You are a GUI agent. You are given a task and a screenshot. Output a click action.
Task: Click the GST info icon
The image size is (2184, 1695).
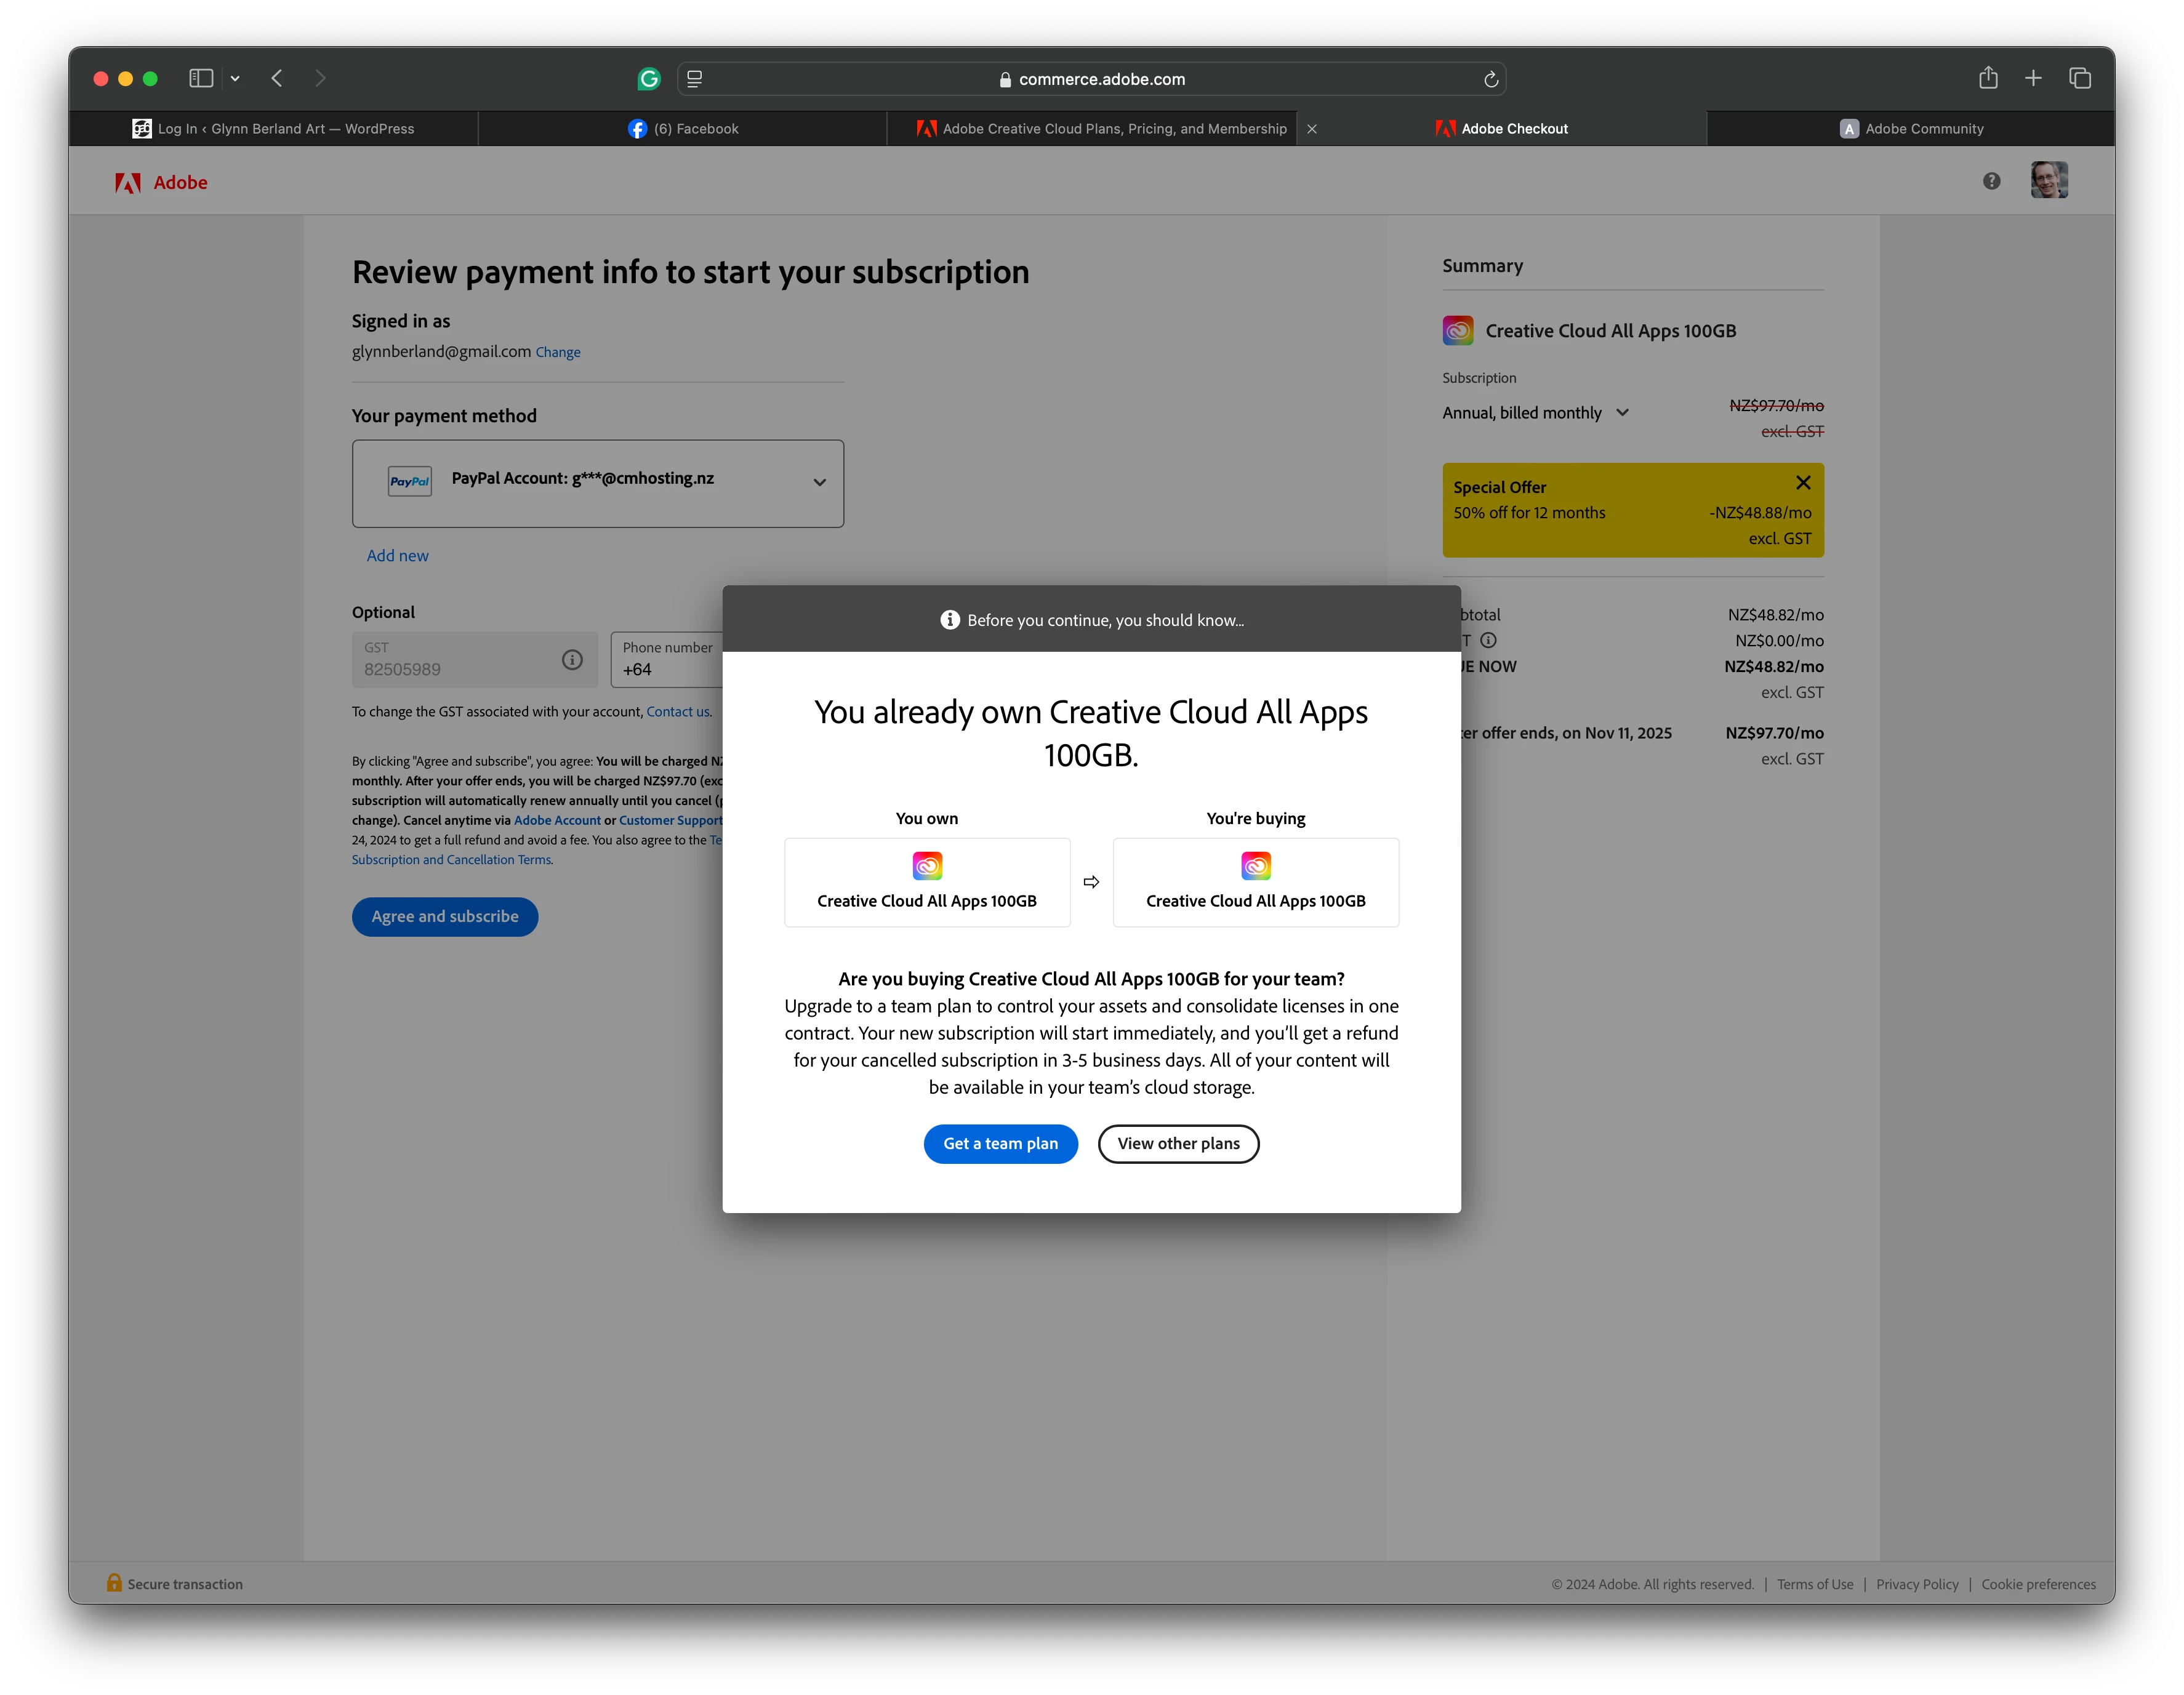[572, 660]
